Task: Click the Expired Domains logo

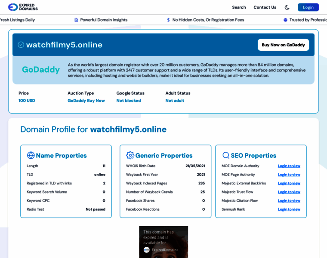Action: tap(23, 7)
